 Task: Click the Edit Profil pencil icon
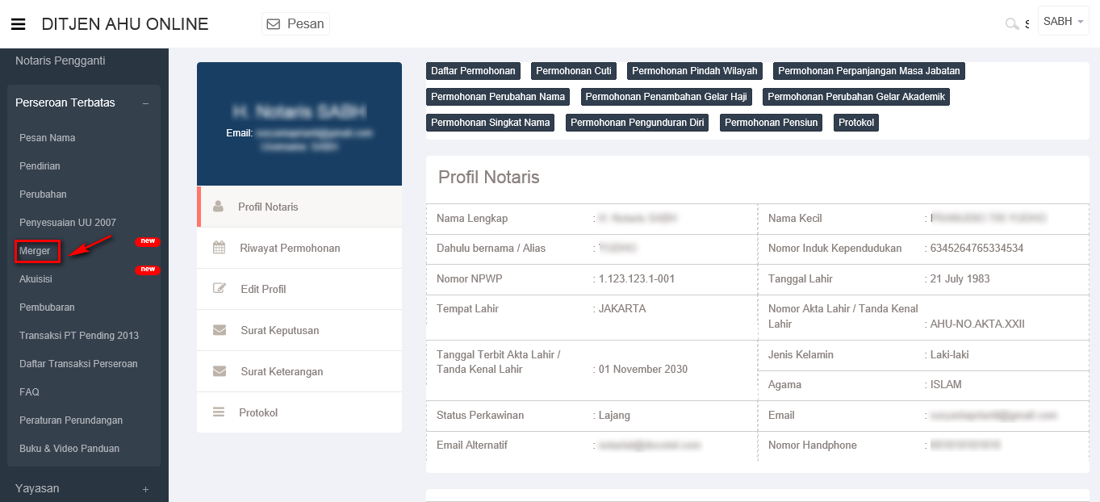pyautogui.click(x=219, y=289)
